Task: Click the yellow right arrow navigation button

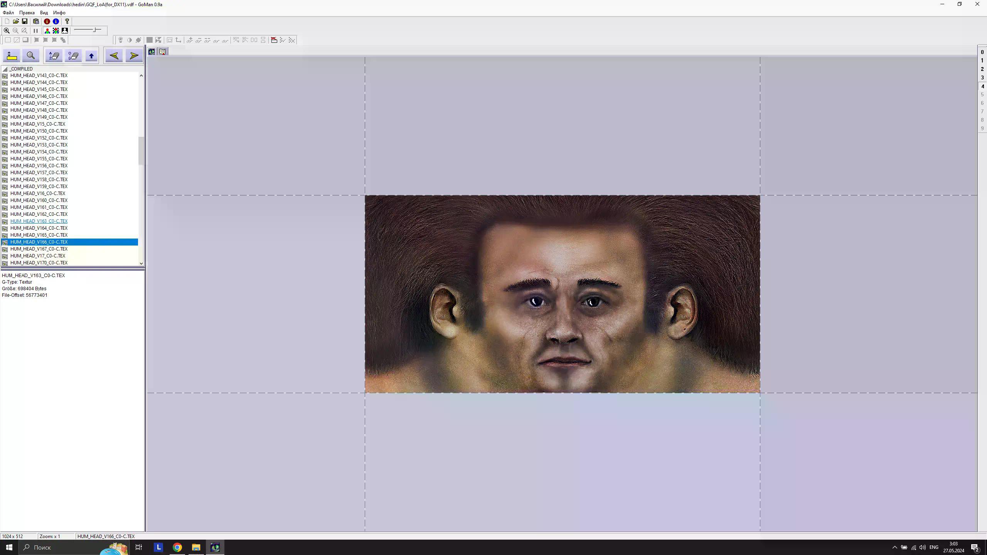Action: click(x=134, y=56)
